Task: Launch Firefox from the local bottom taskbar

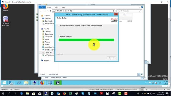Action: [x=64, y=94]
